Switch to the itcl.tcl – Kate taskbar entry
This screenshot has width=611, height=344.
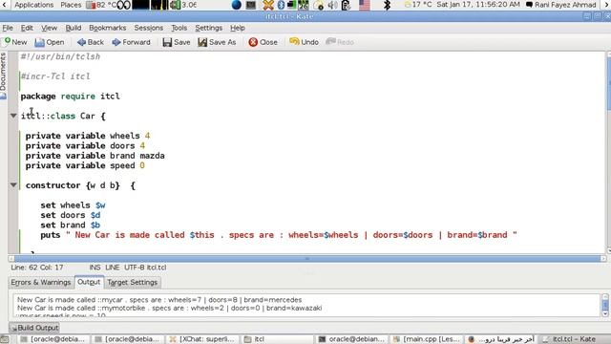coord(574,339)
